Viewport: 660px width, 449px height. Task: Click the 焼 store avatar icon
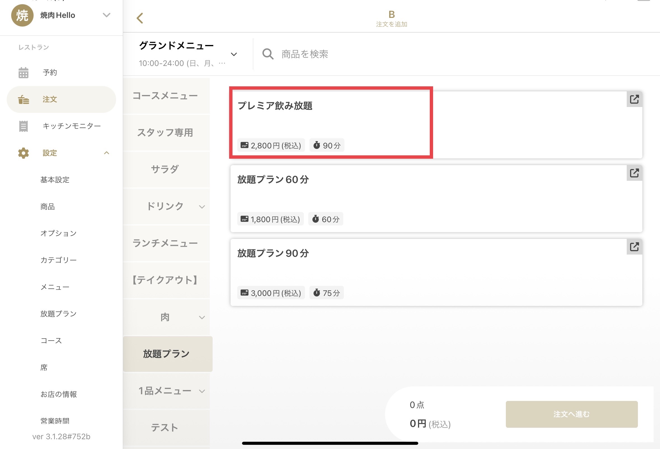point(22,15)
